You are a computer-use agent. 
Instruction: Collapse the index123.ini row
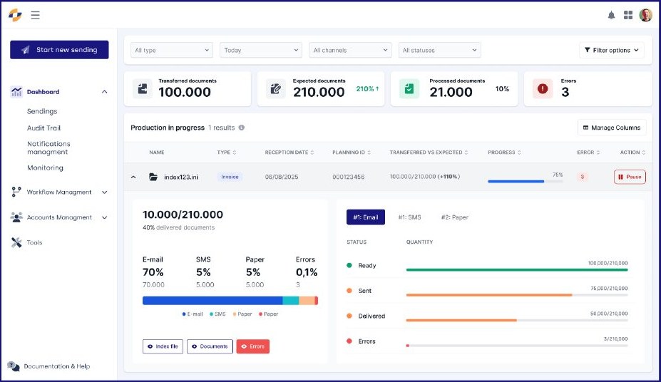point(133,177)
